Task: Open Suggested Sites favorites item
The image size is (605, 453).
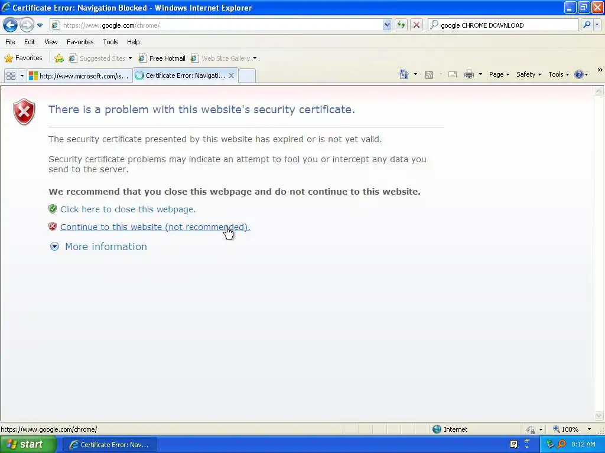Action: pyautogui.click(x=97, y=58)
